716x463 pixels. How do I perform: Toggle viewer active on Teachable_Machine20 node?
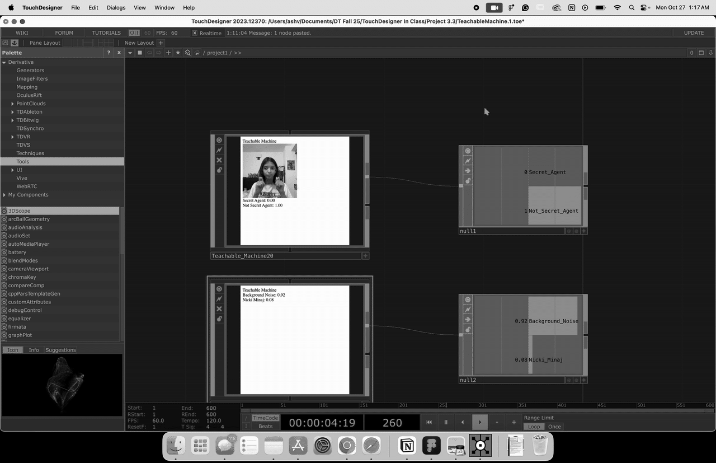coord(219,140)
